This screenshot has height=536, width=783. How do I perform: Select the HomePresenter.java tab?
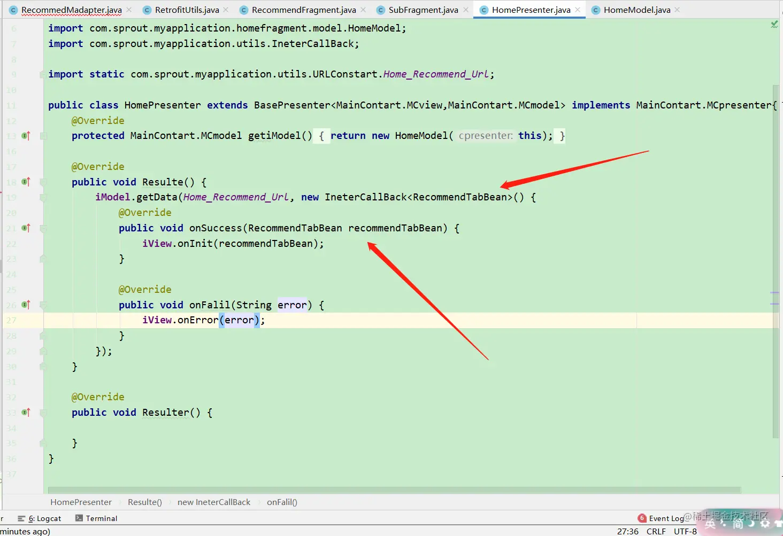coord(531,10)
